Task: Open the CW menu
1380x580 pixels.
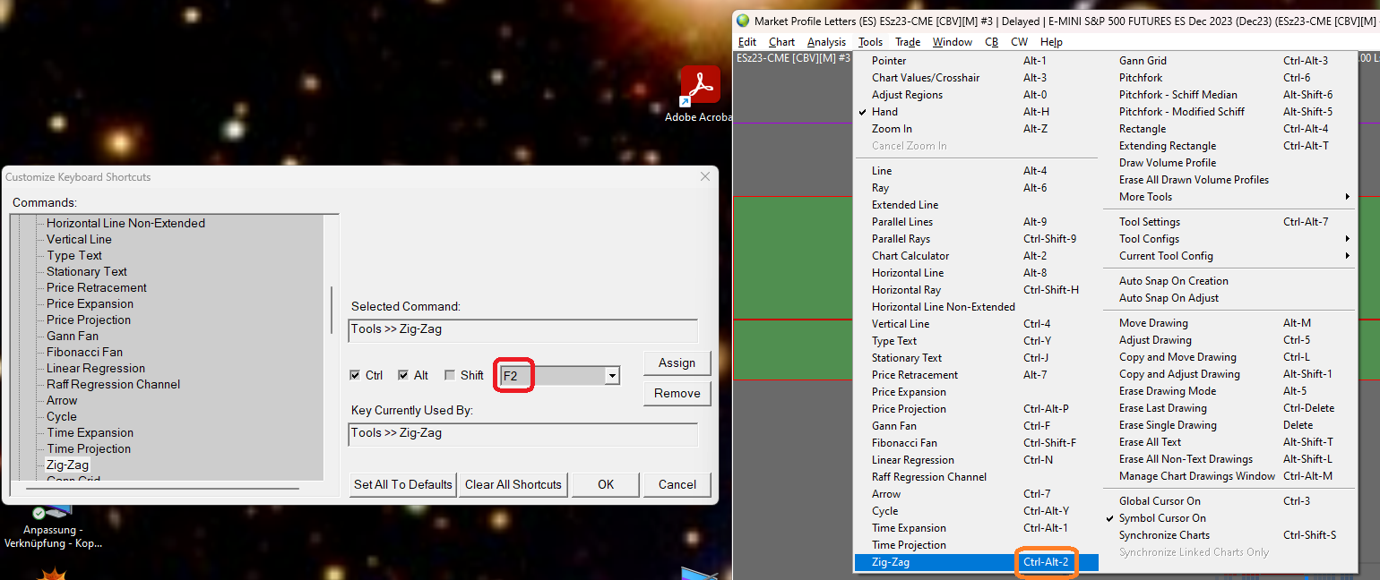Action: (x=1020, y=42)
